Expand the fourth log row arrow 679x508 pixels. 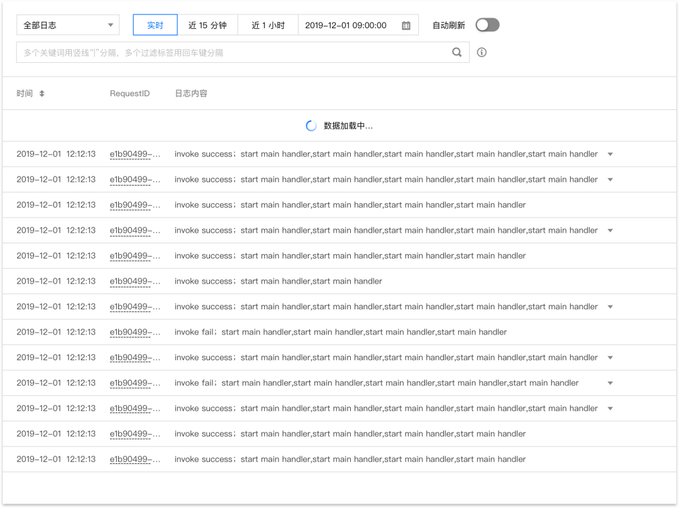tap(610, 230)
